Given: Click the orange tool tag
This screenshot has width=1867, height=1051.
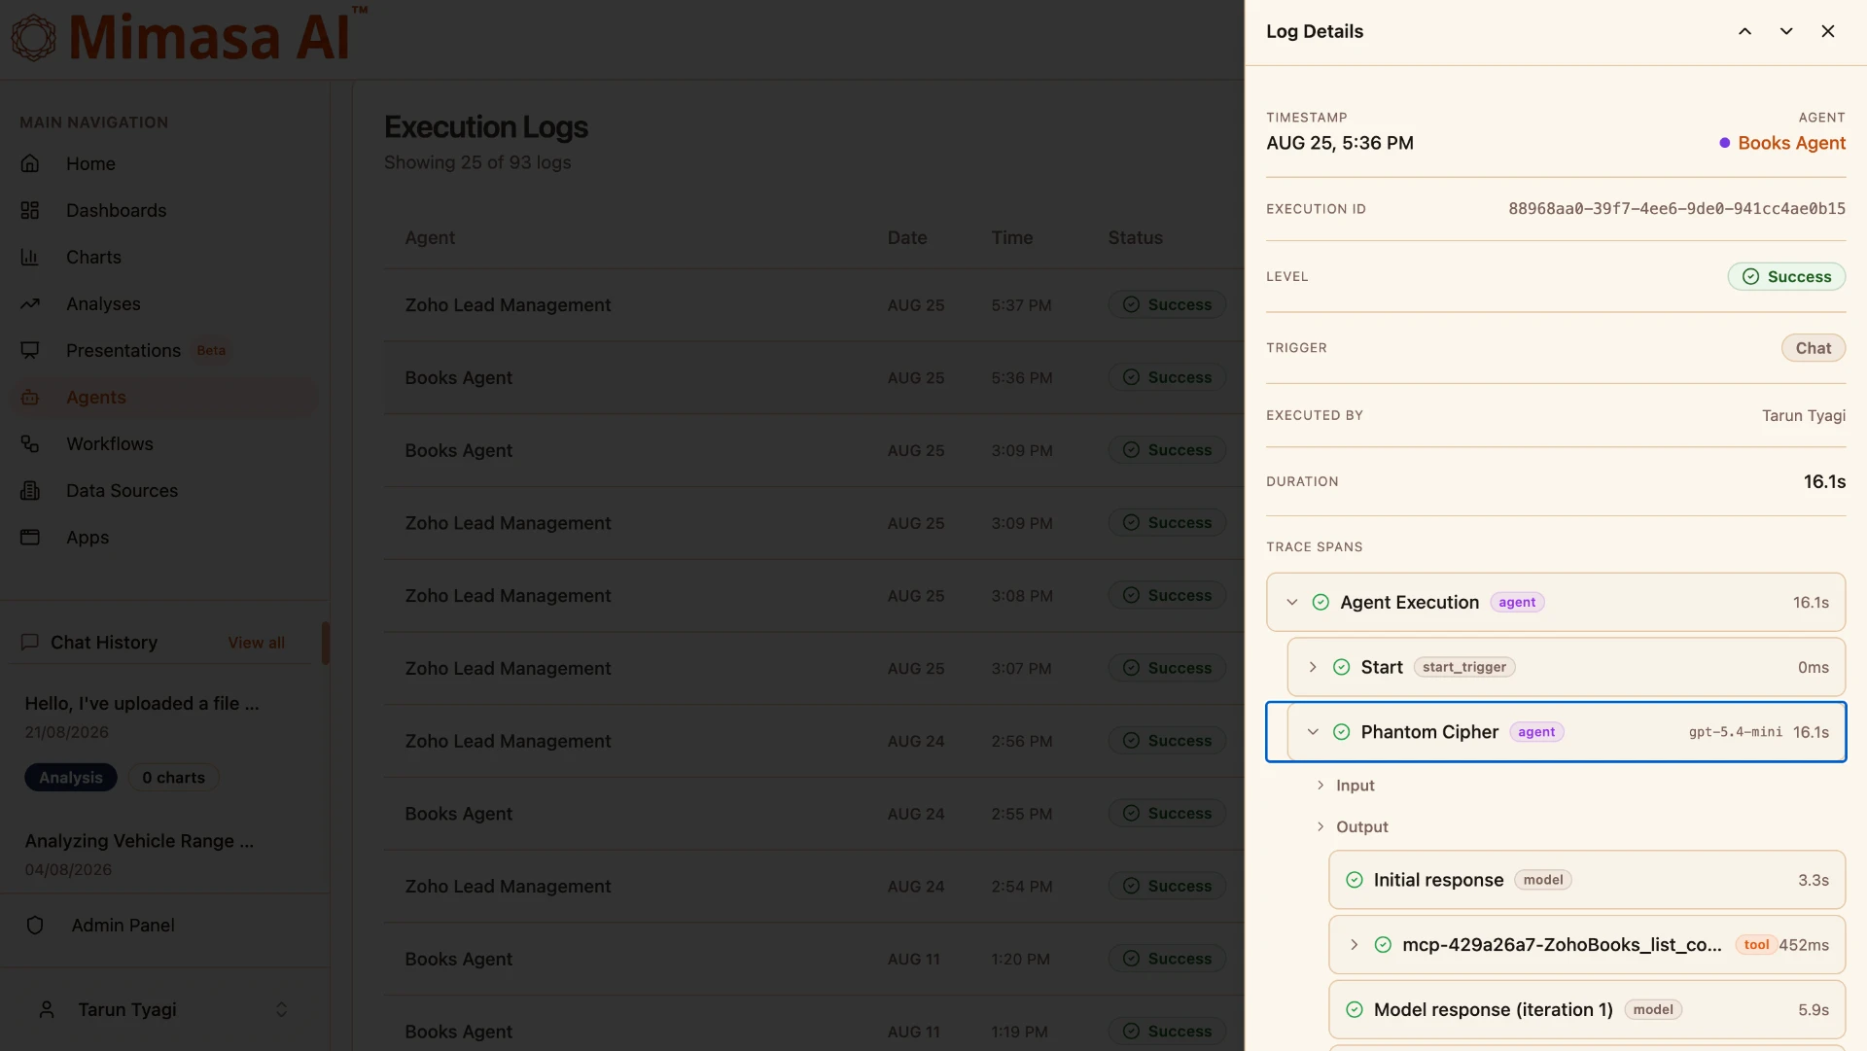Looking at the screenshot, I should (x=1756, y=945).
